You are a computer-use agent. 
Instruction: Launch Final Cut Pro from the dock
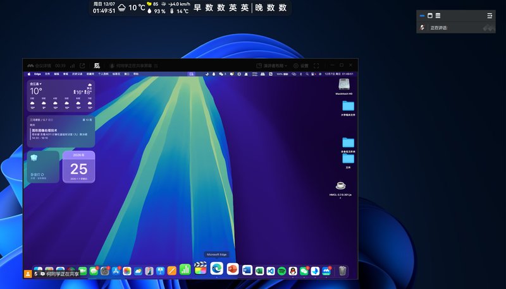click(x=201, y=269)
